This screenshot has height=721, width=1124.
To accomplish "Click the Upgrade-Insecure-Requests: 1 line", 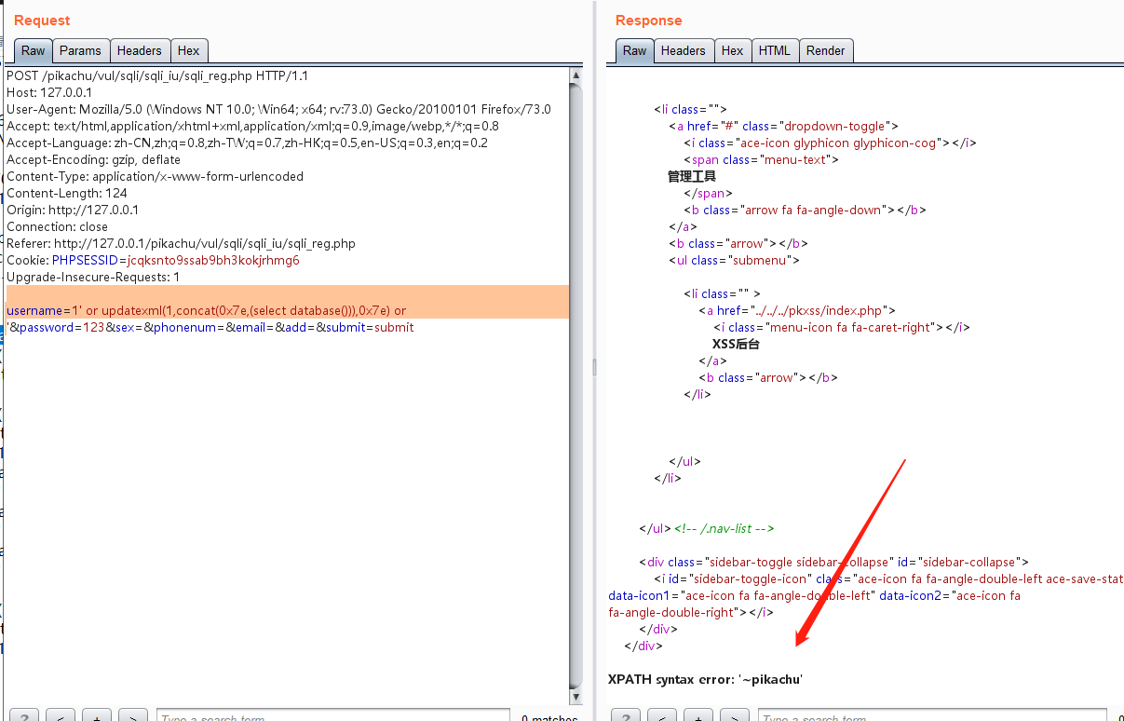I will click(x=93, y=277).
